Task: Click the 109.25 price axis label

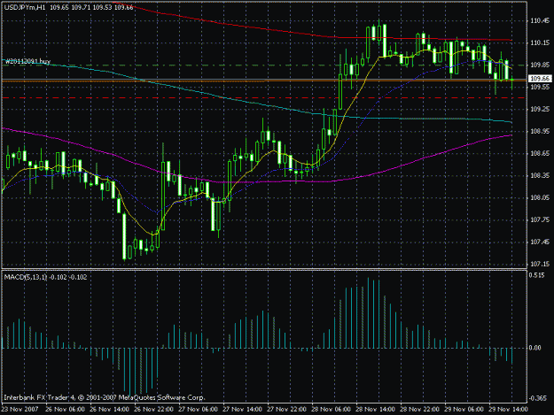Action: tap(540, 110)
